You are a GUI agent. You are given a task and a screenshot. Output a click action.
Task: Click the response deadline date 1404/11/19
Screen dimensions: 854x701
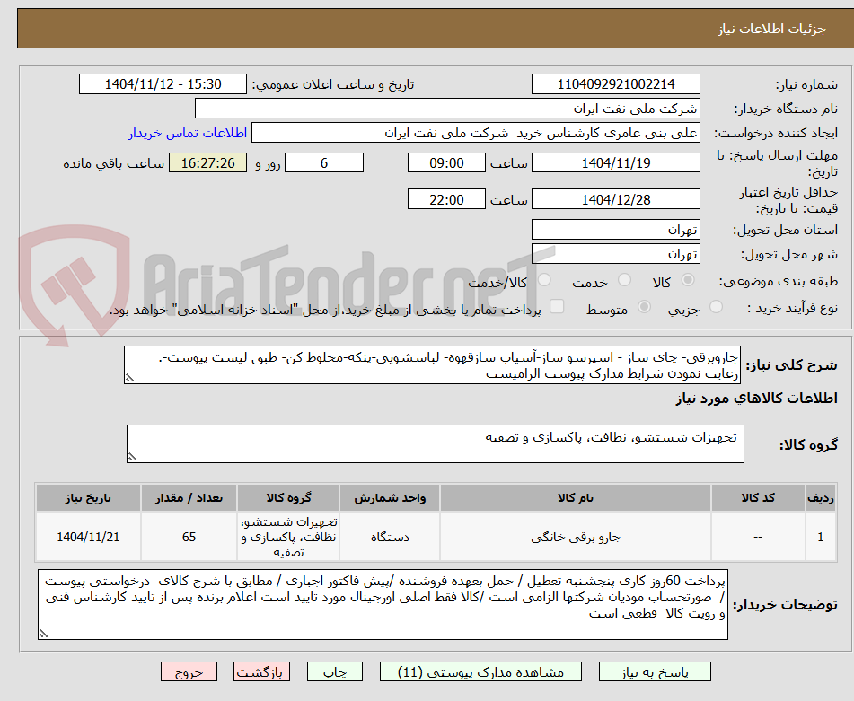(615, 162)
